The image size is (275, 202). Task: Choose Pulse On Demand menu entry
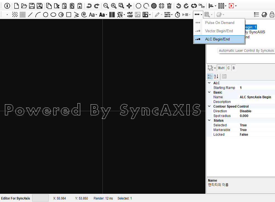[219, 23]
